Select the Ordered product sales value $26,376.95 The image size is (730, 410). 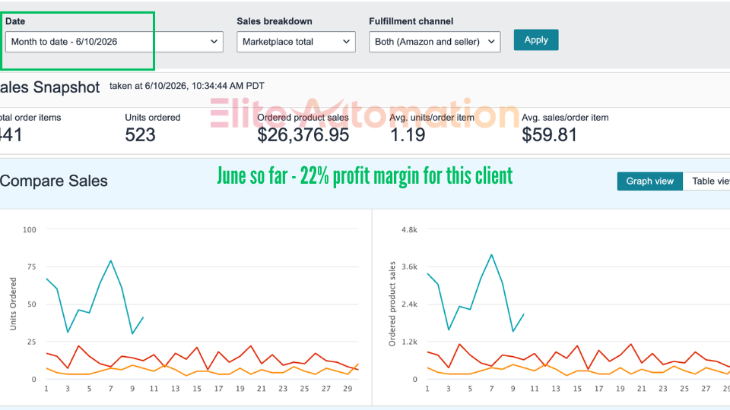303,135
